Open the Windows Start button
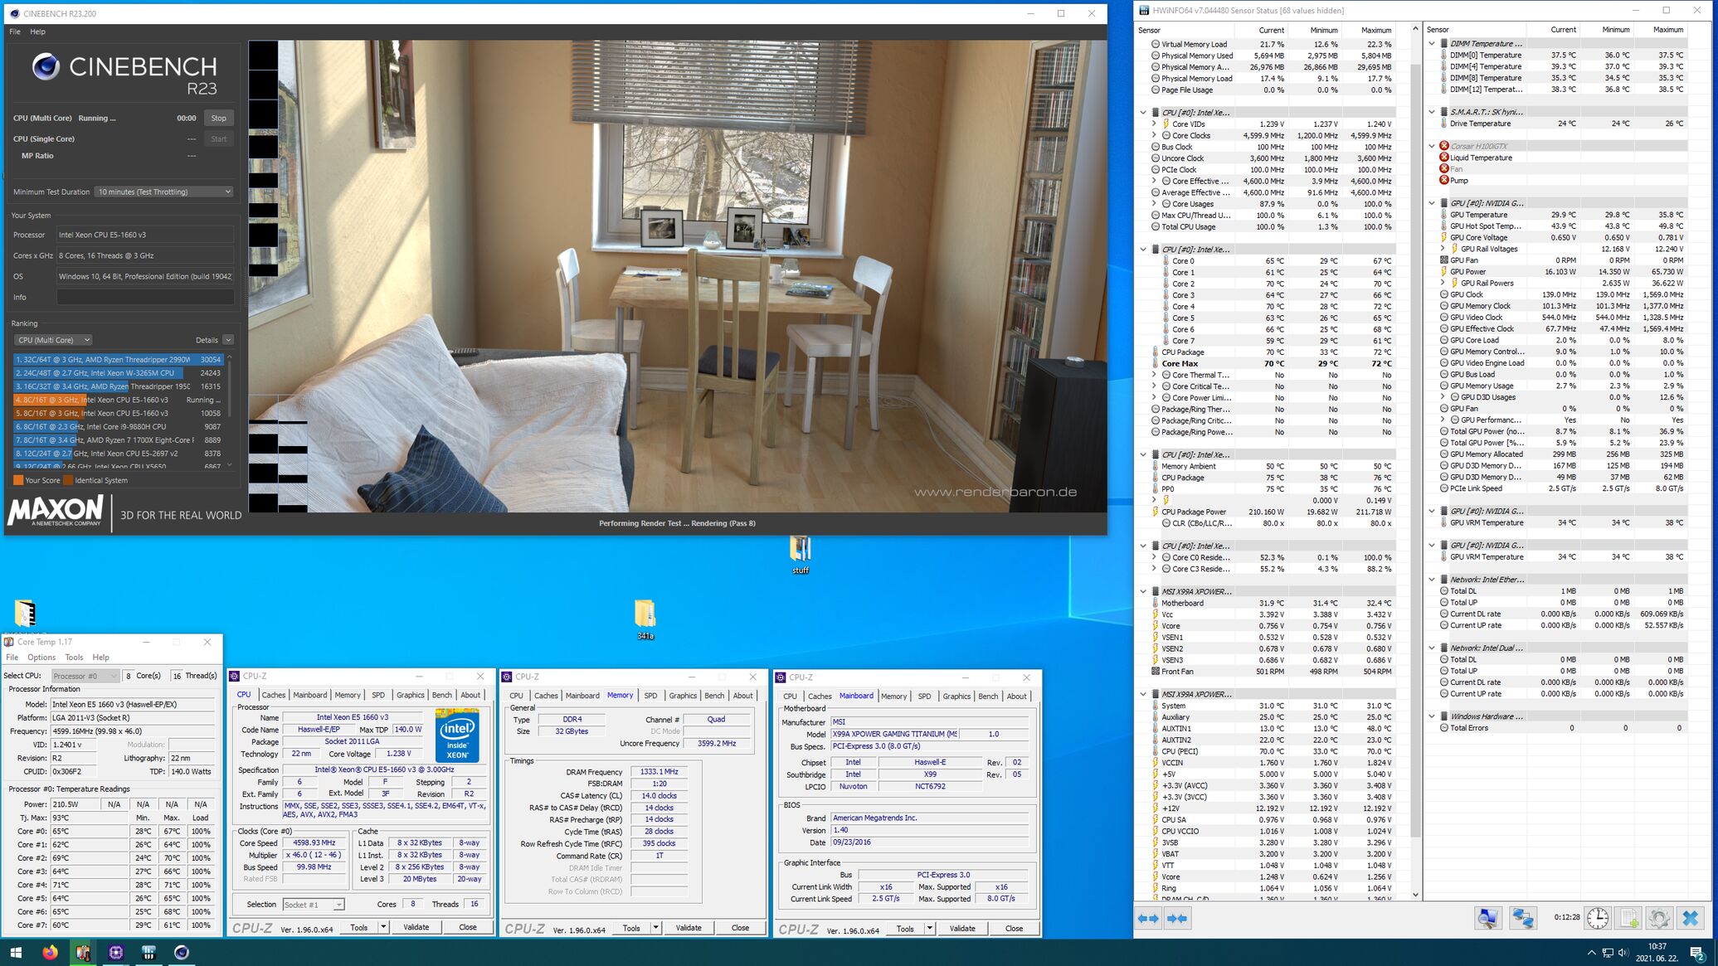Viewport: 1718px width, 966px height. pos(16,953)
